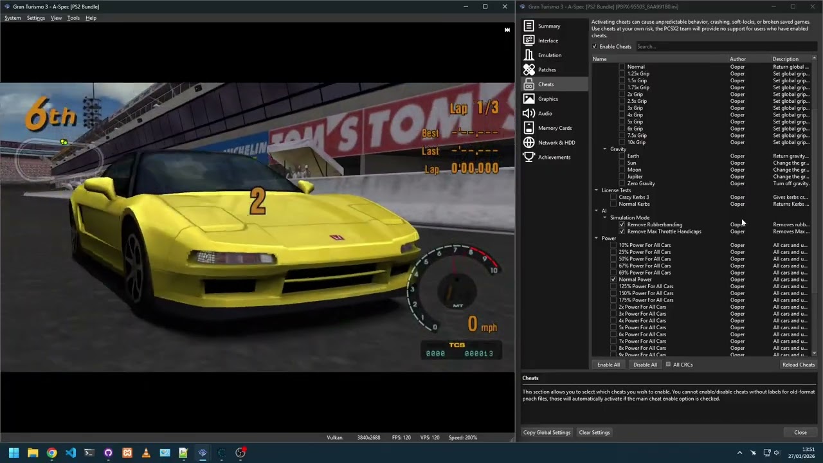Screen dimensions: 823x463
Task: Close the game properties dialog
Action: point(800,433)
